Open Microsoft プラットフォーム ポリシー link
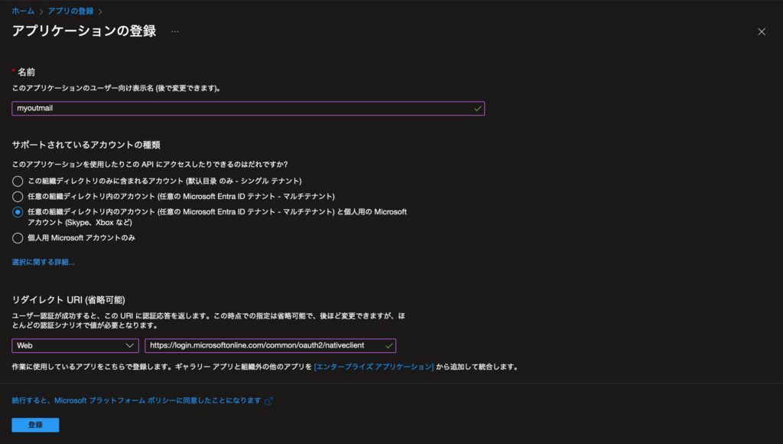Screen dimensions: 783x444 pos(136,400)
